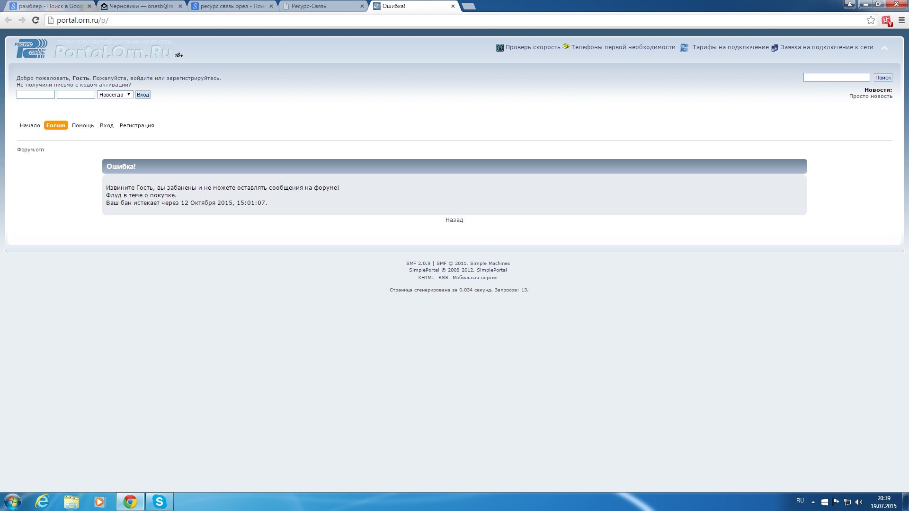Viewport: 909px width, 511px height.
Task: Open Тарифы на подключение link
Action: click(730, 47)
